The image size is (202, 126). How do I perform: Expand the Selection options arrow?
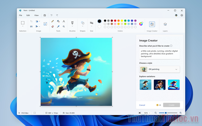[x=23, y=26]
